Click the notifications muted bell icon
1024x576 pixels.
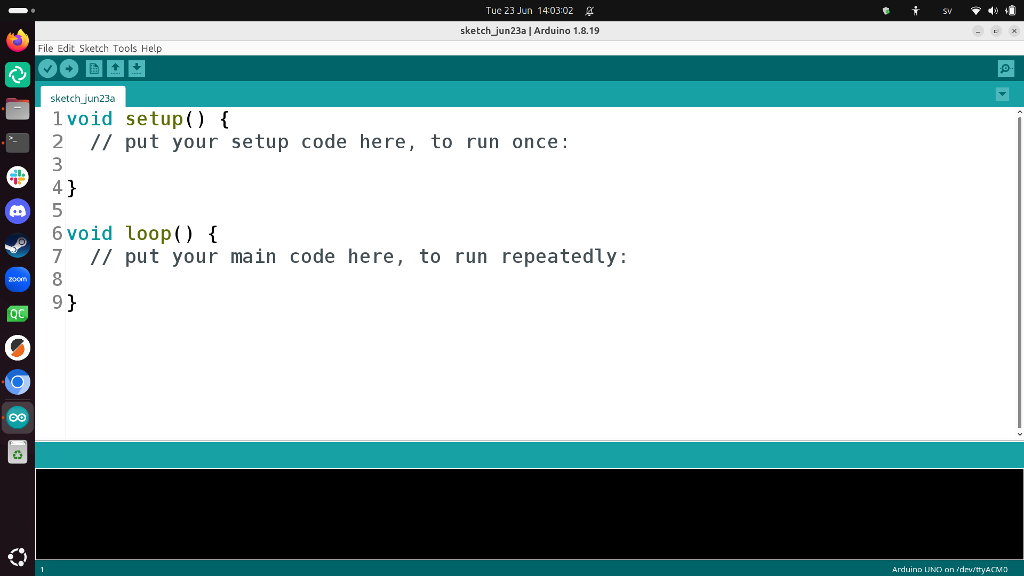click(589, 11)
